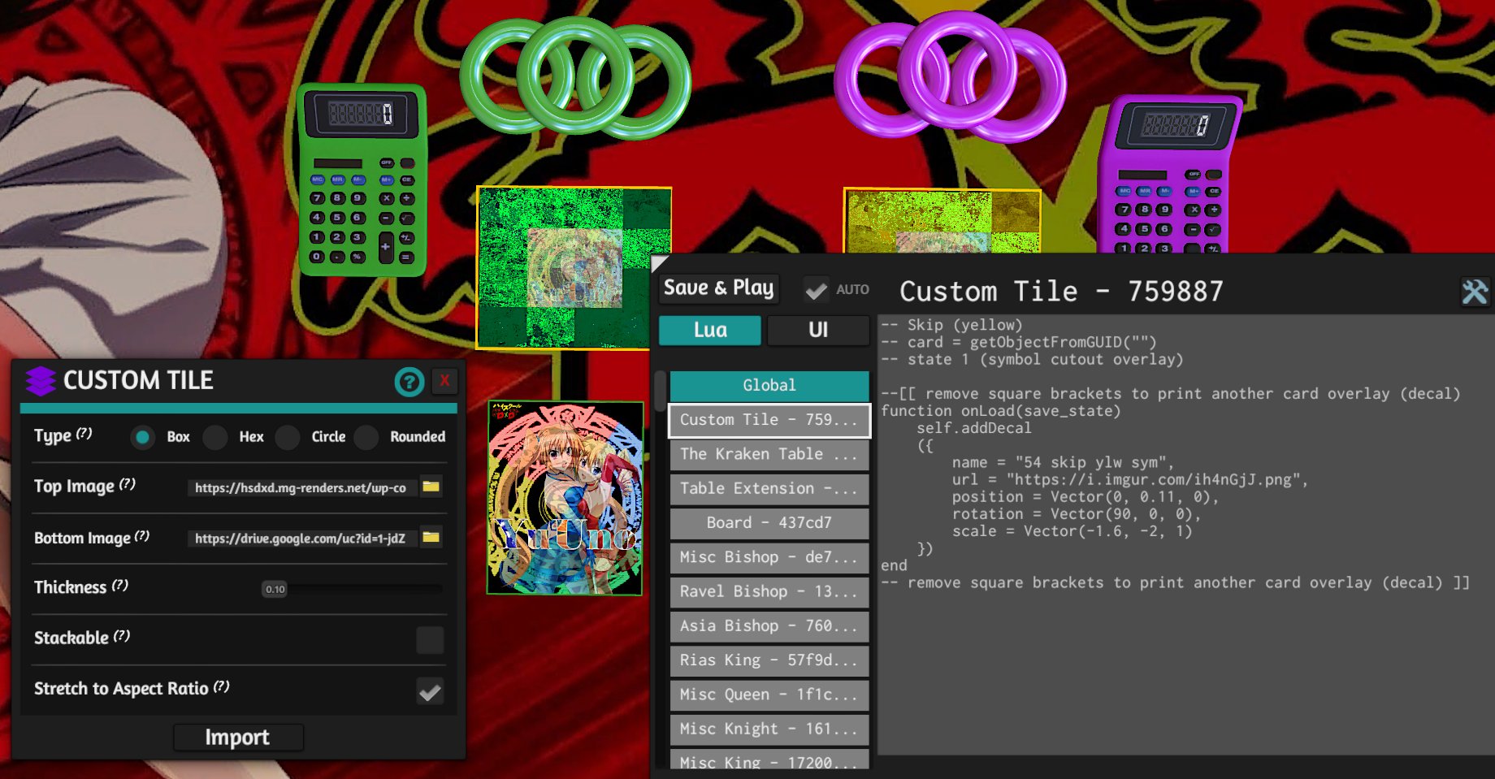Click the getObjectFromGUID code line
Viewport: 1495px width, 779px height.
click(x=1019, y=342)
